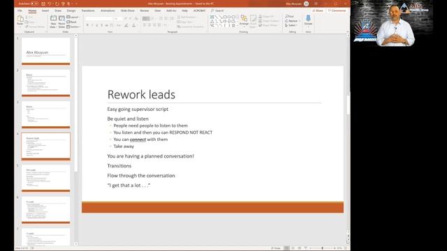The width and height of the screenshot is (447, 251).
Task: Toggle the AutoSave switch
Action: click(x=34, y=3)
